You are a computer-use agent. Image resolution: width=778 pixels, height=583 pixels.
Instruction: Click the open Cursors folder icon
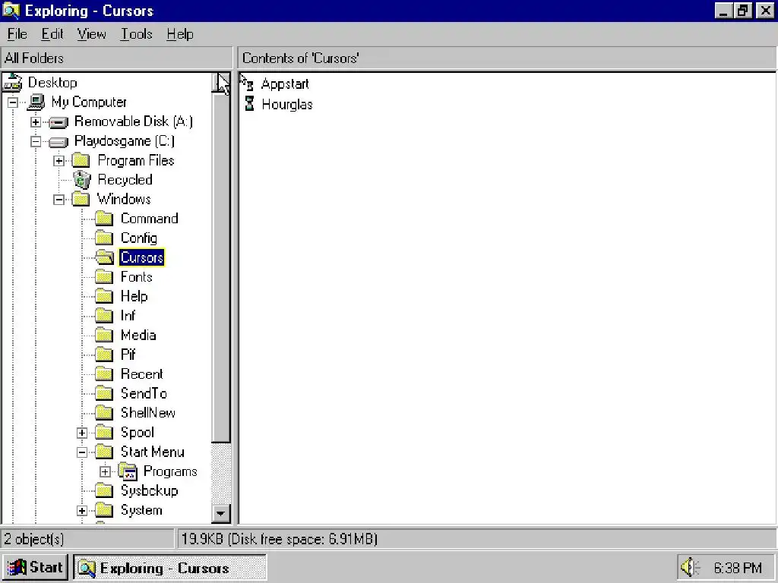[104, 257]
